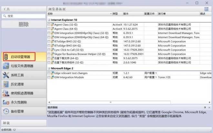Click ActiveX type of Agent Class (32-位)
This screenshot has height=133, width=213.
[x=117, y=25]
